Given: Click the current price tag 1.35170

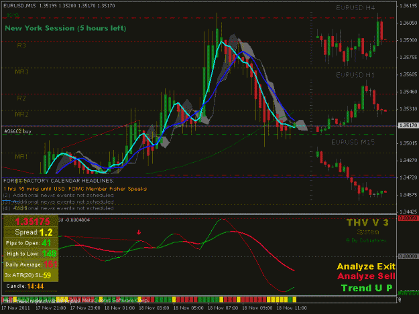Looking at the screenshot, I should (x=408, y=125).
